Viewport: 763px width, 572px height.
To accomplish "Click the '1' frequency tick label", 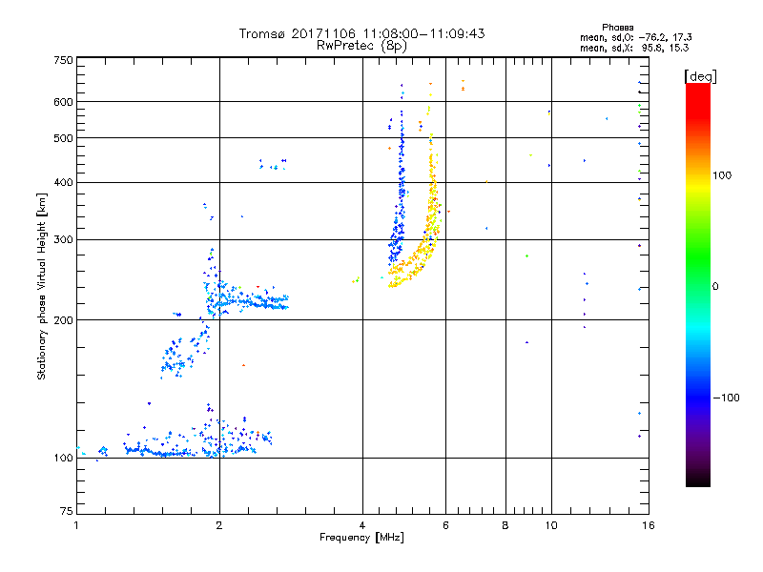I will 76,525.
